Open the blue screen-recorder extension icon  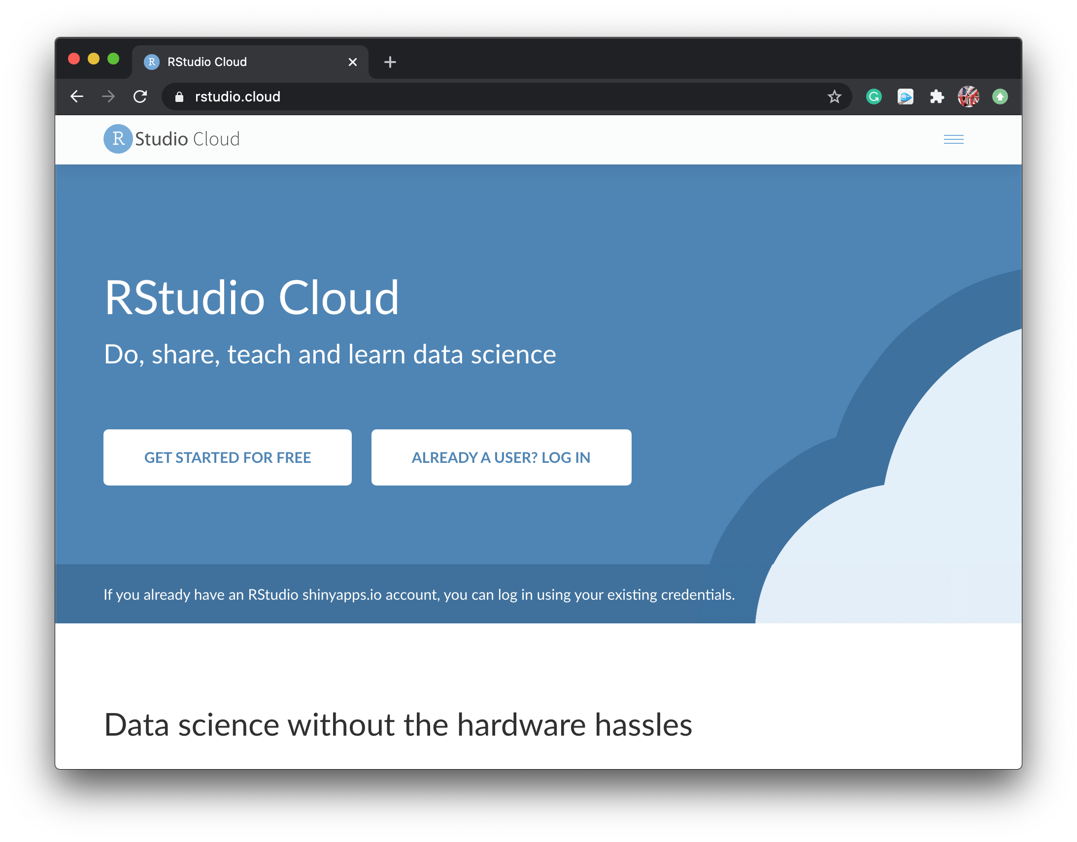tap(905, 97)
